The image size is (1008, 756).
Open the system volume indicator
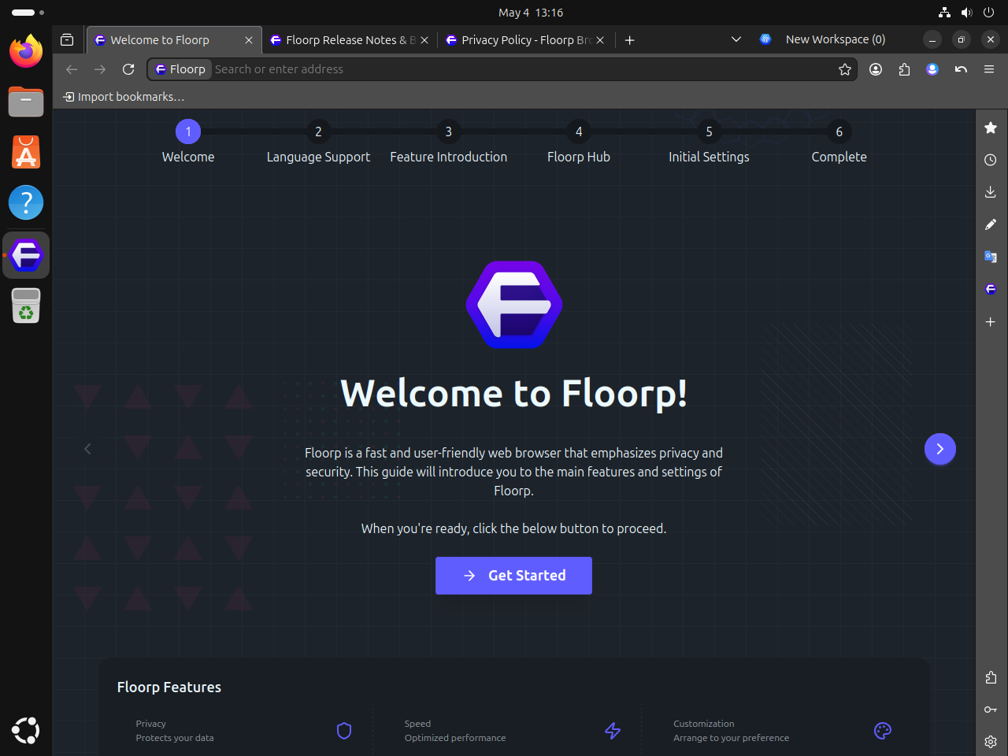pos(967,13)
